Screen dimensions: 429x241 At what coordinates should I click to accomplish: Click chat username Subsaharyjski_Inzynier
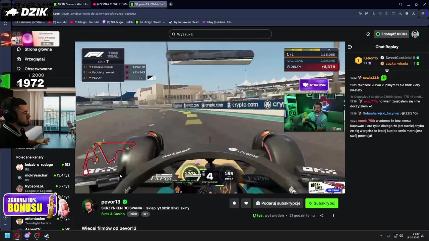[x=381, y=113]
